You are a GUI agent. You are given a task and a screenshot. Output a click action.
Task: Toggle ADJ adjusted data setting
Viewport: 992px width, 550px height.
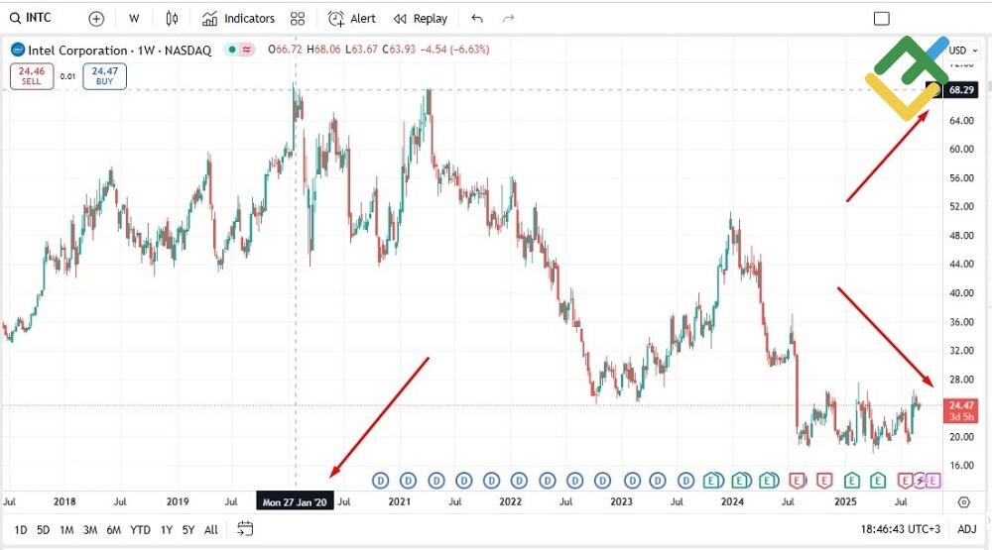click(966, 529)
